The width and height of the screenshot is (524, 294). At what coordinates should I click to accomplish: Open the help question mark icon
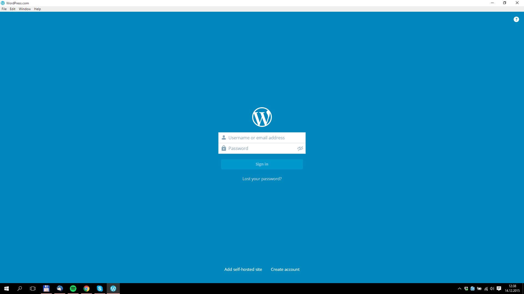(516, 19)
